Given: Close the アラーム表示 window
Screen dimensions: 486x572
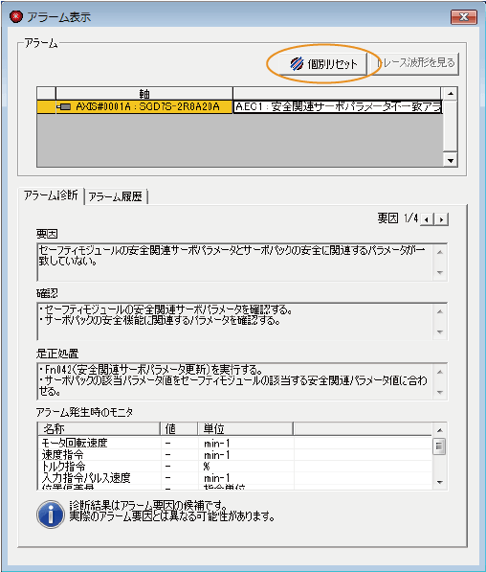Looking at the screenshot, I should click(463, 17).
